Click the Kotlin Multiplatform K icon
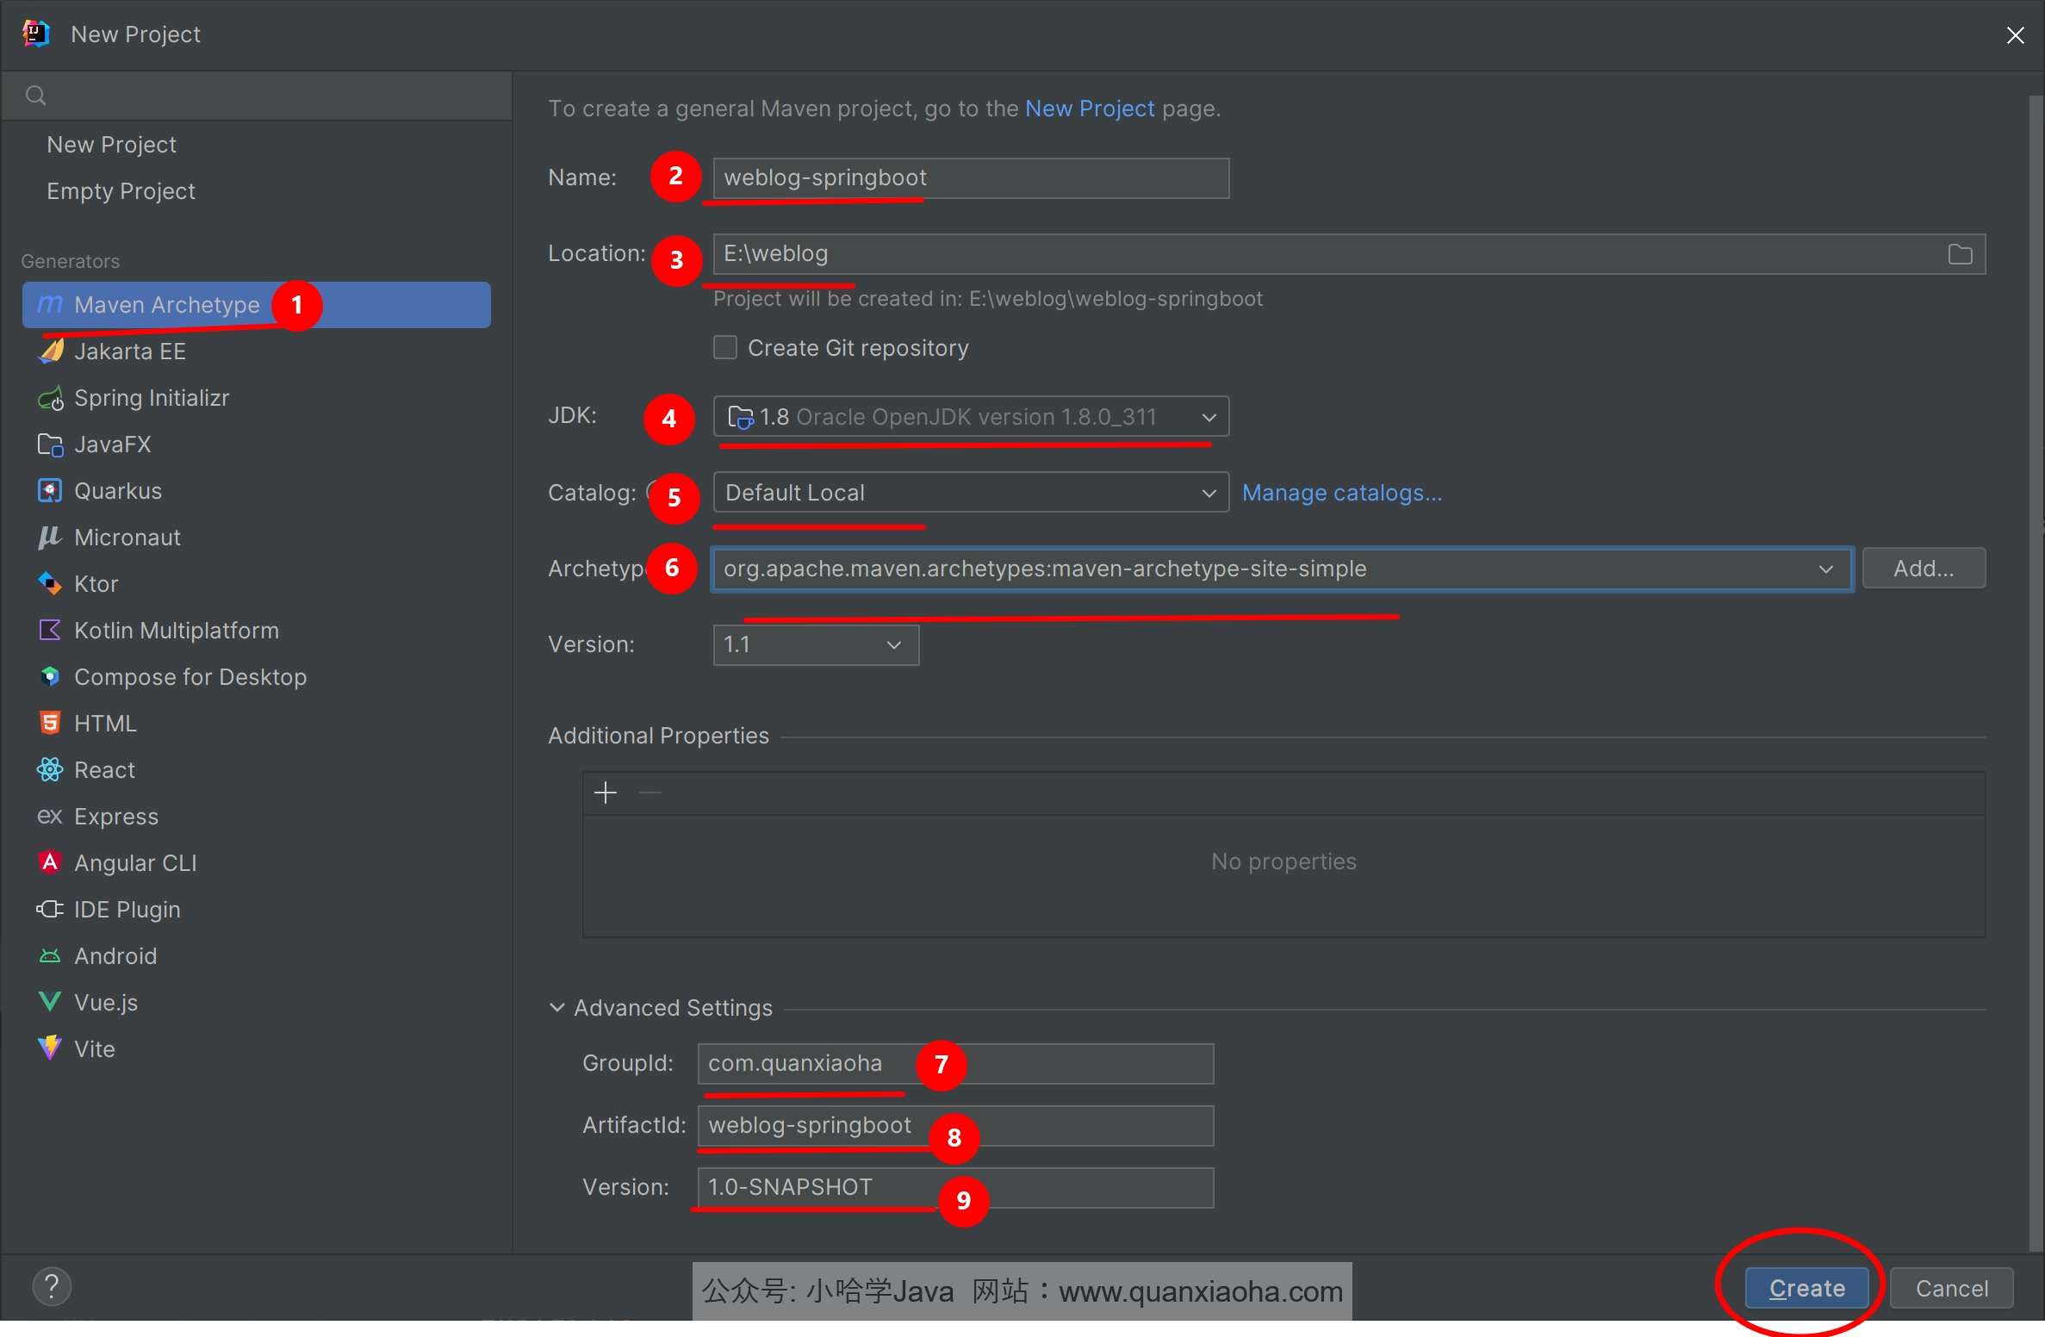Viewport: 2045px width, 1337px height. (51, 630)
